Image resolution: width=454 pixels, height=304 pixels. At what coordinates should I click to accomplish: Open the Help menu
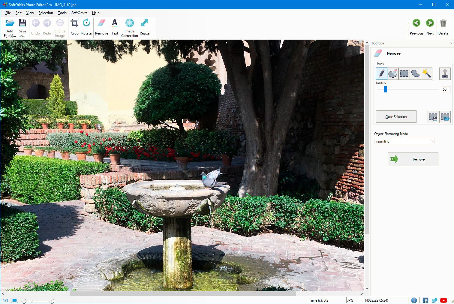coord(96,13)
